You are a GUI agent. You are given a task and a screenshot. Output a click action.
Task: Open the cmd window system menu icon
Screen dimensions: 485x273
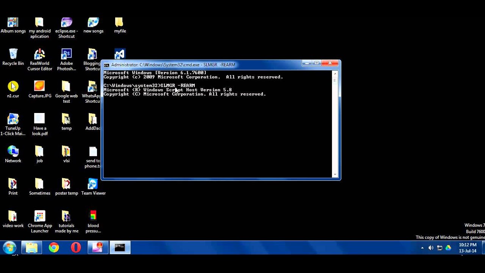[x=106, y=65]
